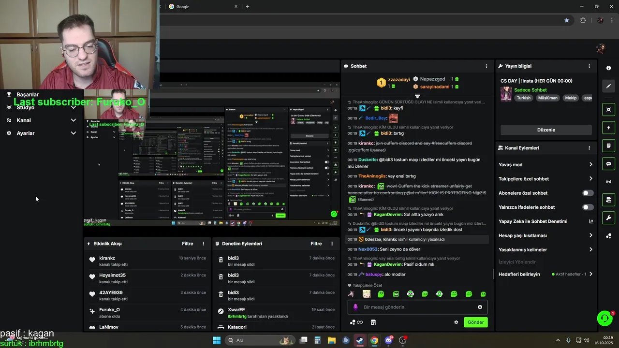Bookmark page with the star icon
The image size is (619, 348).
[567, 20]
